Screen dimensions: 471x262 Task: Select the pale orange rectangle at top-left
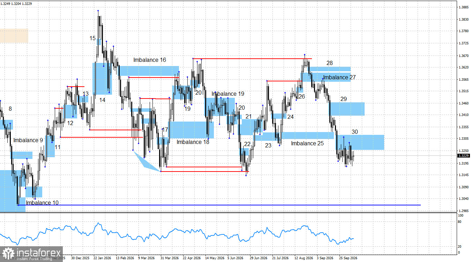pos(14,36)
